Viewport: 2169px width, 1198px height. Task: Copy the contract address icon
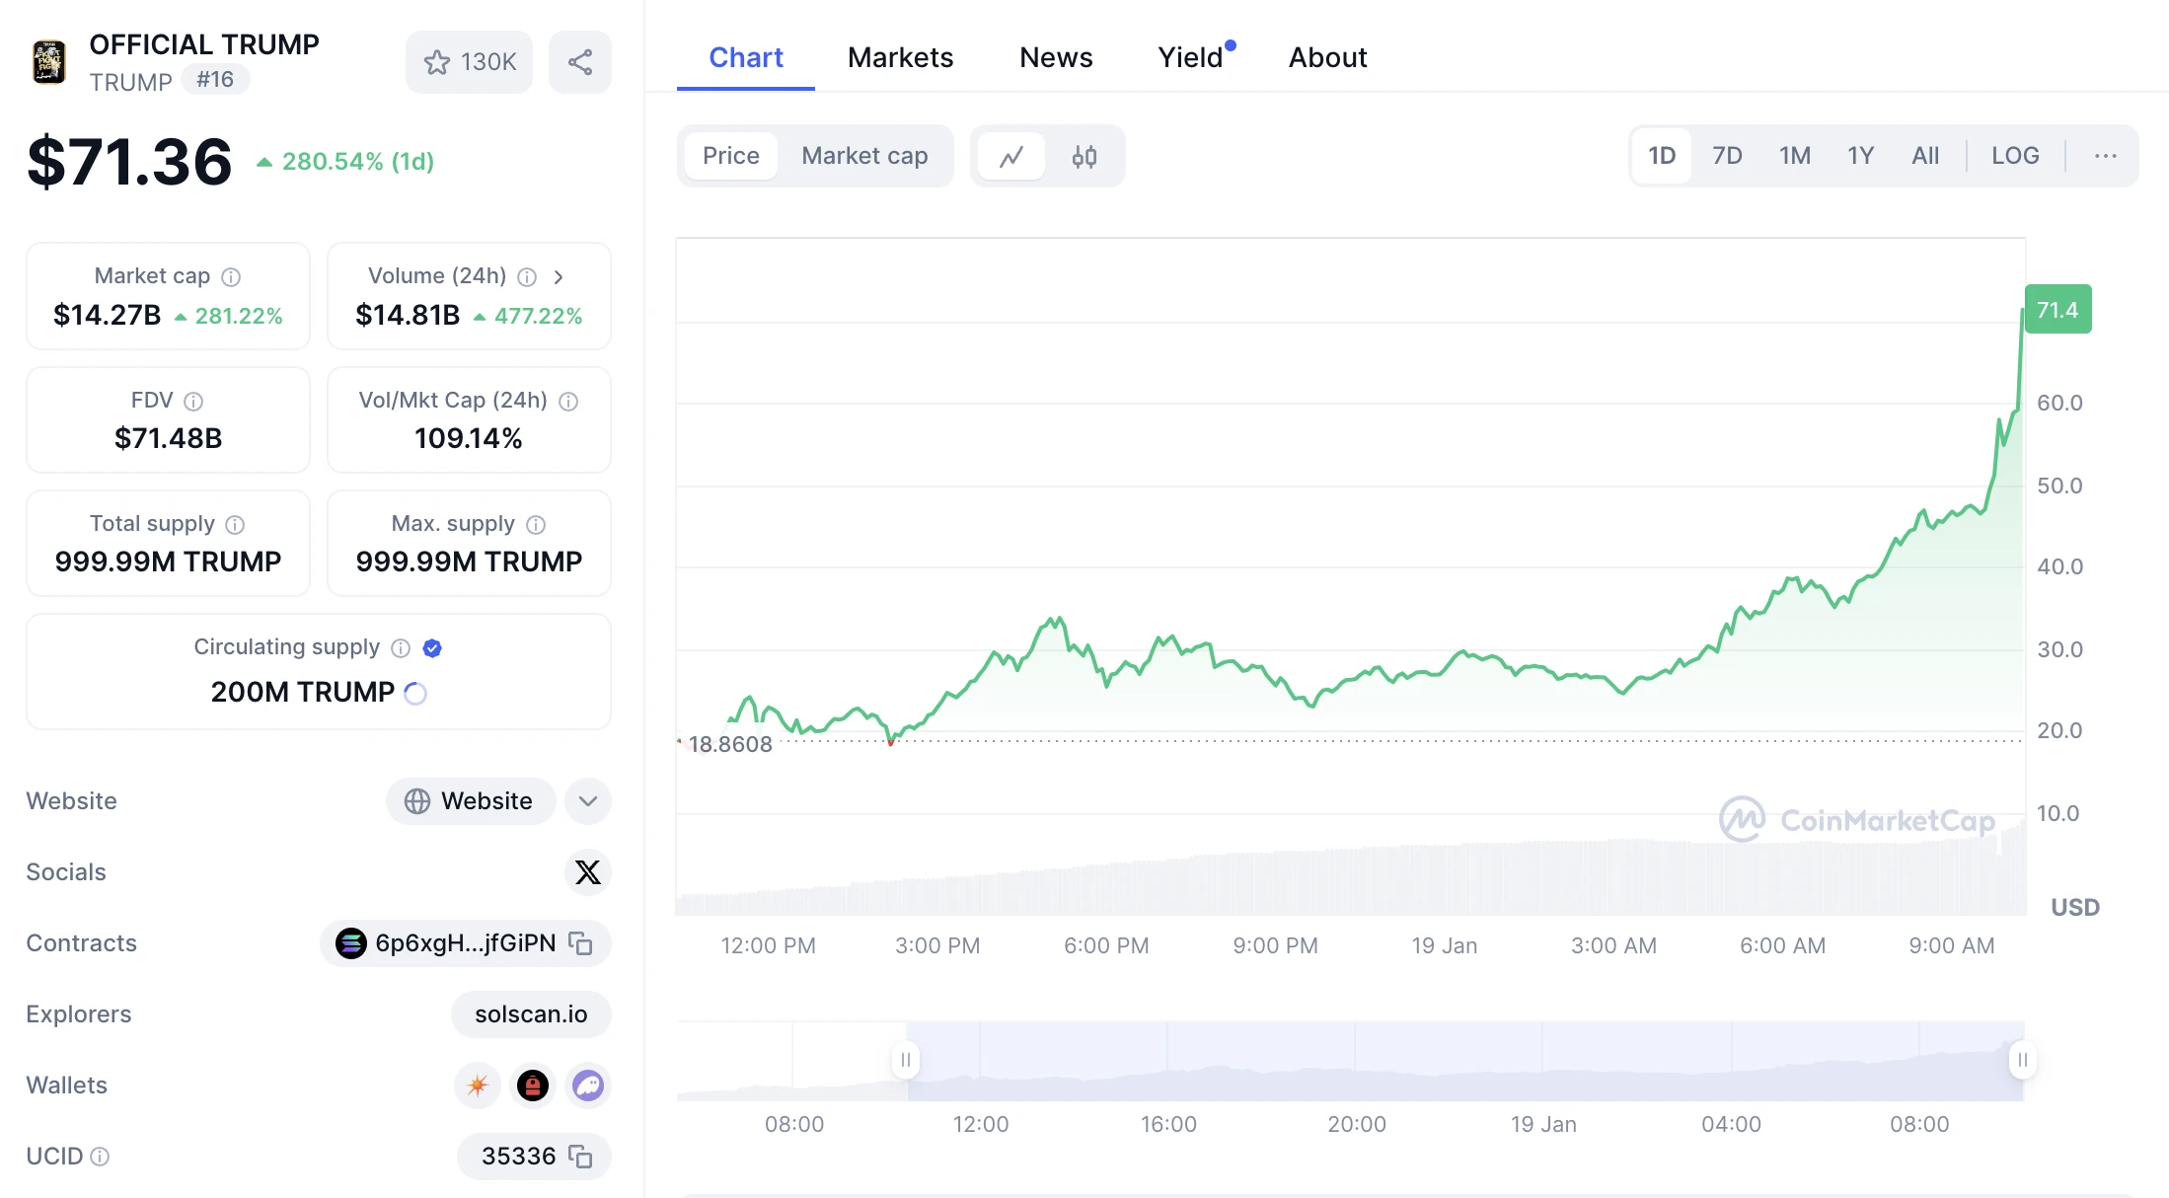tap(580, 943)
